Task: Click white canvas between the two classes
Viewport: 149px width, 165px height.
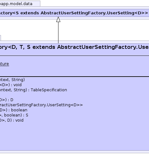Action: point(95,30)
